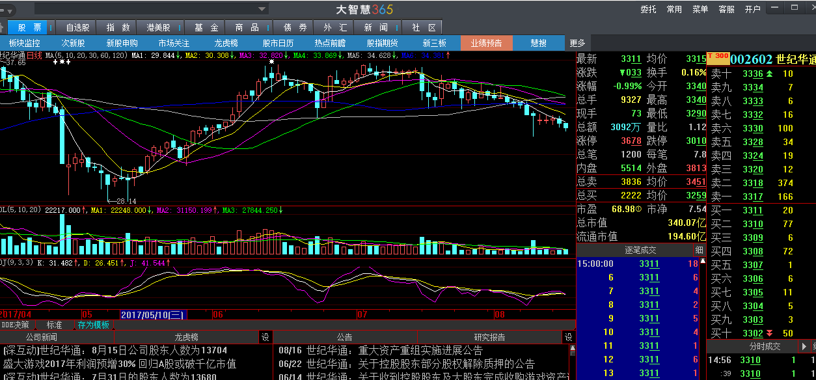
Task: Open the 股票 tab options handle
Action: [x=51, y=27]
